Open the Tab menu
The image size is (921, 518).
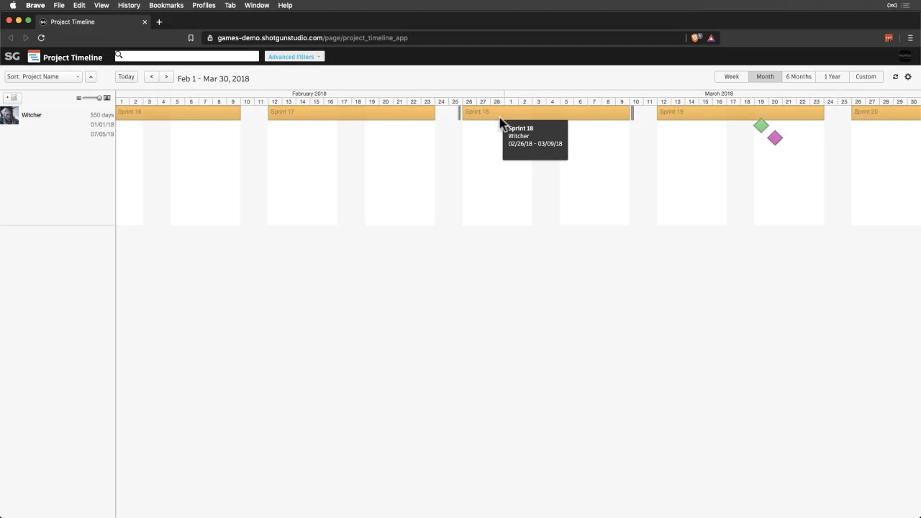coord(230,5)
